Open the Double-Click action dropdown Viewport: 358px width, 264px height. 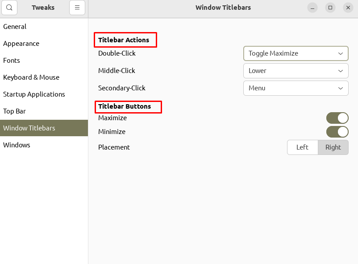296,53
